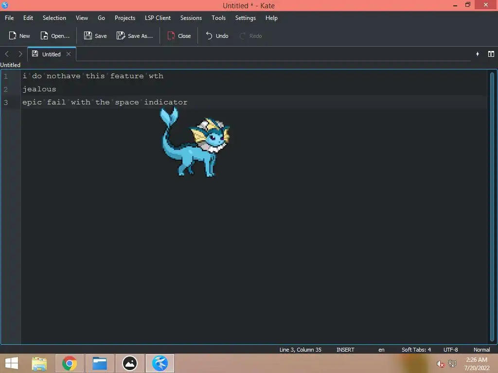
Task: Click the muted volume tray icon
Action: tap(440, 364)
